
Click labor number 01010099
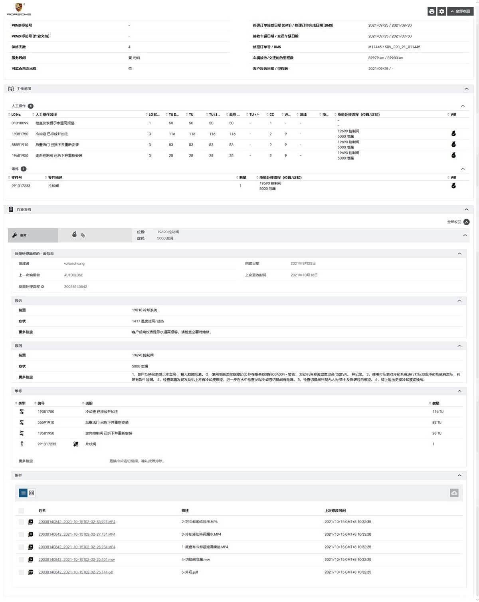point(20,123)
